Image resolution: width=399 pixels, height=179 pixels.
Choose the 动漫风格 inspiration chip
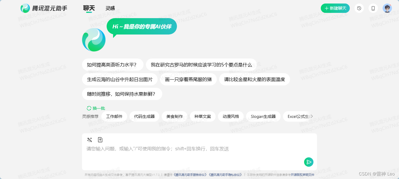(x=231, y=116)
